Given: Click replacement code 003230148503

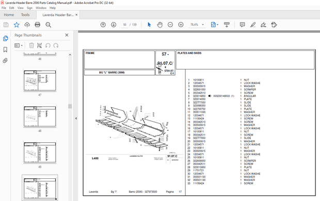Looking at the screenshot, I should pos(221,96).
